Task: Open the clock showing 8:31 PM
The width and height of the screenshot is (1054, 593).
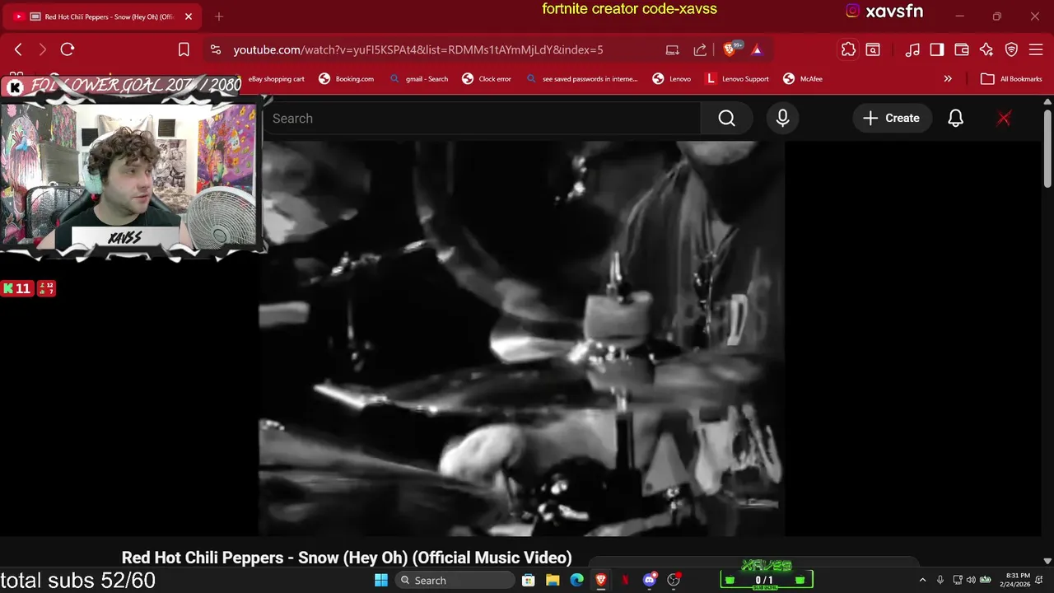Action: pyautogui.click(x=1014, y=581)
